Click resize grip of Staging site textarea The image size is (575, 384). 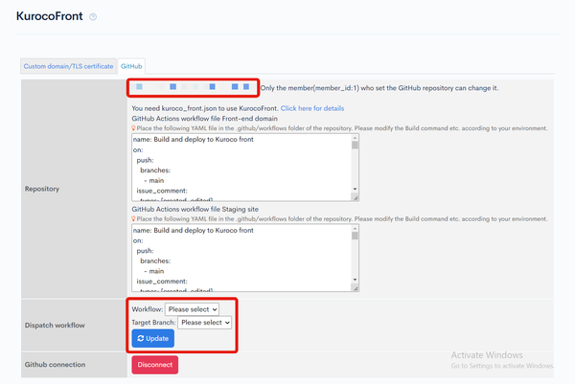coord(356,289)
